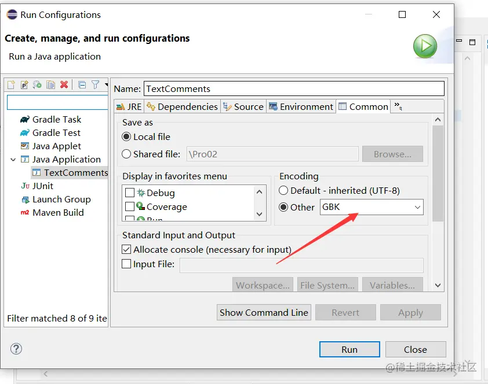
Task: Click the help question mark icon
Action: pyautogui.click(x=16, y=349)
